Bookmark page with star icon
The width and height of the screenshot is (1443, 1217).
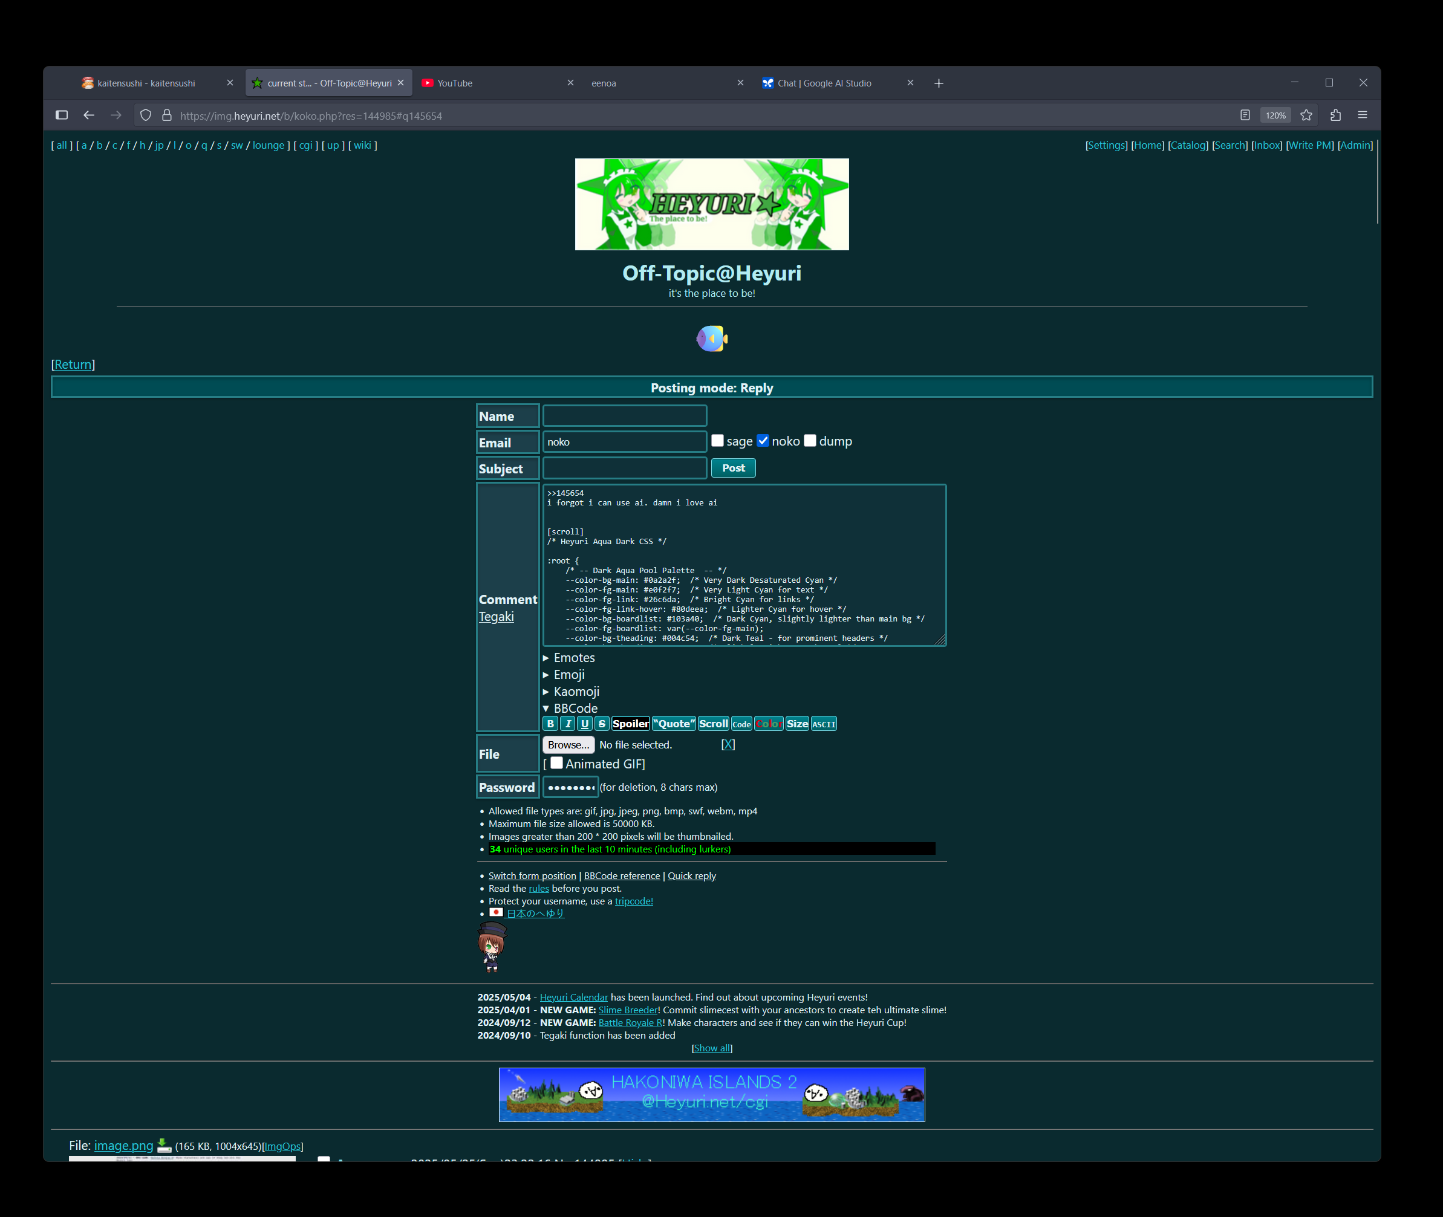pos(1306,115)
